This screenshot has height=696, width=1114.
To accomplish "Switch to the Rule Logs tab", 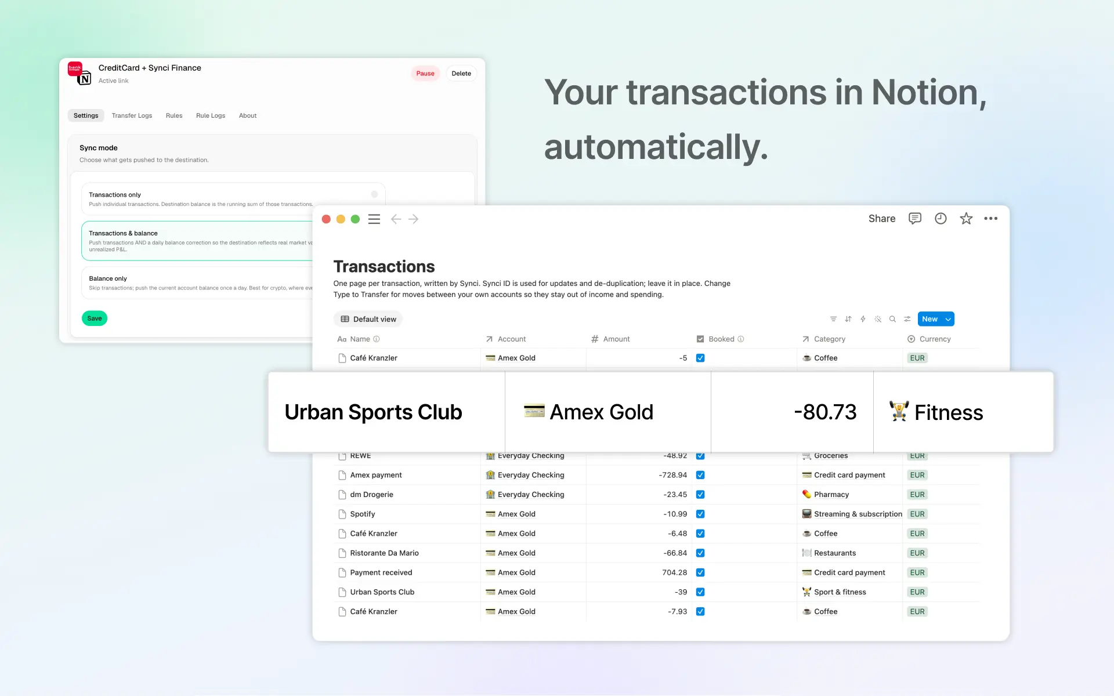I will [211, 115].
